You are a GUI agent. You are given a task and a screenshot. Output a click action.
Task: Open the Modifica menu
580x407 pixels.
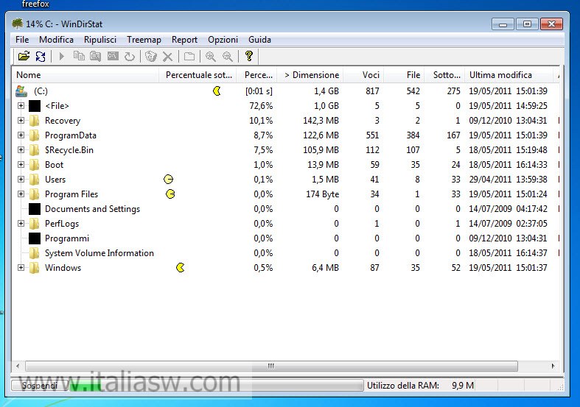pos(56,40)
